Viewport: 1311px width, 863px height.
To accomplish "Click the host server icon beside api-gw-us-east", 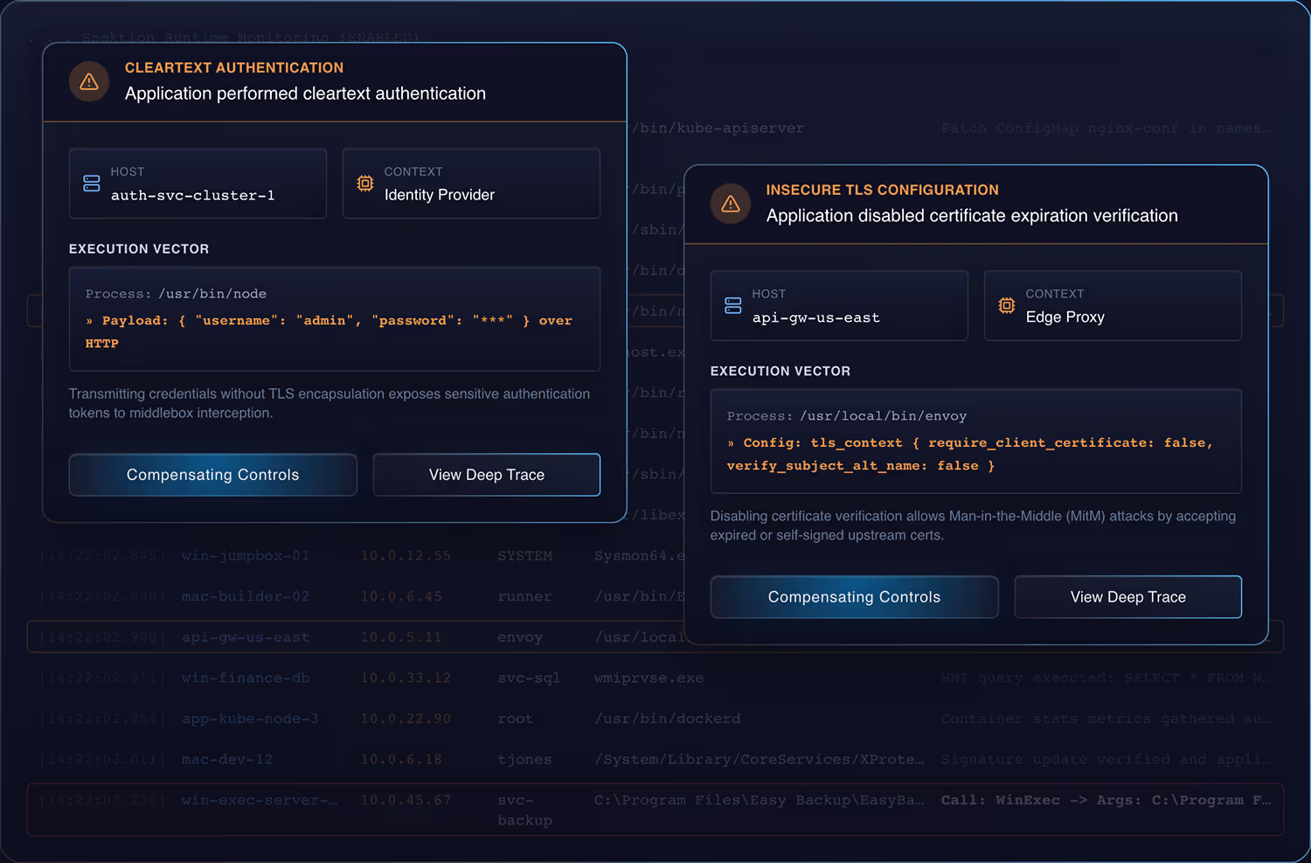I will [x=732, y=306].
